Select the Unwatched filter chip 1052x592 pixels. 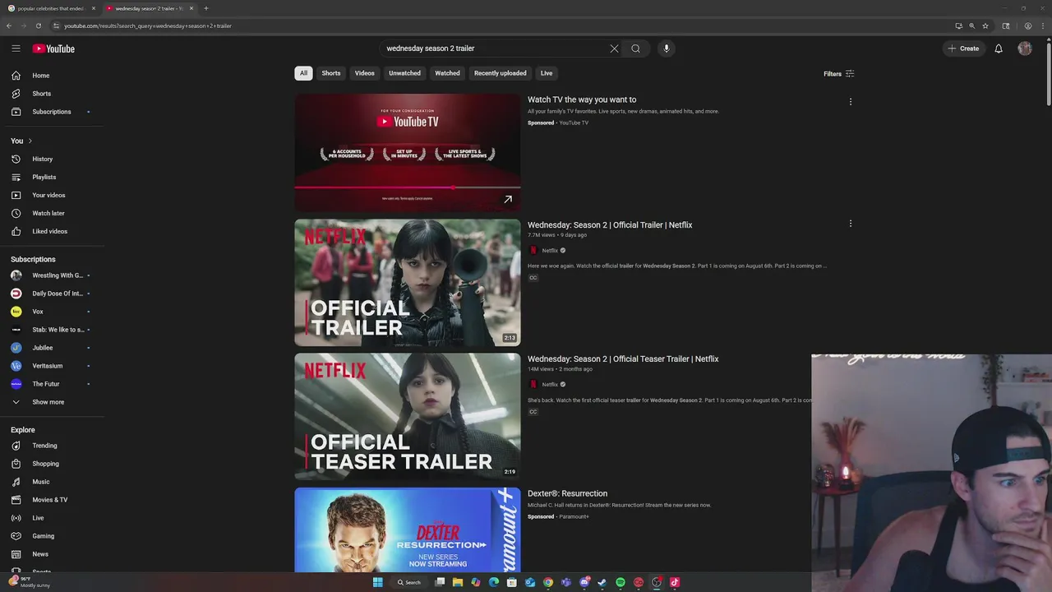(x=404, y=73)
